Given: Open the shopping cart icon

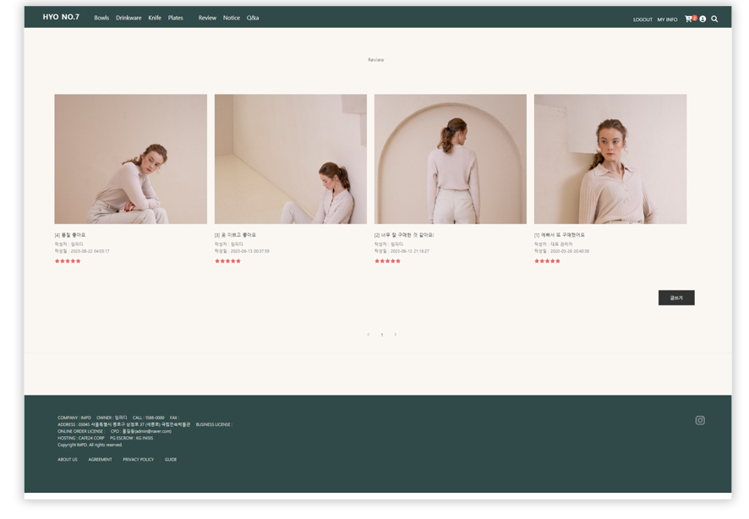Looking at the screenshot, I should click(x=688, y=19).
